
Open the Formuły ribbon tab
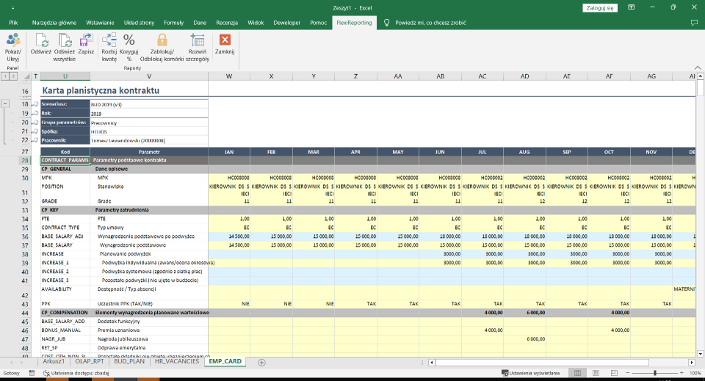tap(173, 23)
